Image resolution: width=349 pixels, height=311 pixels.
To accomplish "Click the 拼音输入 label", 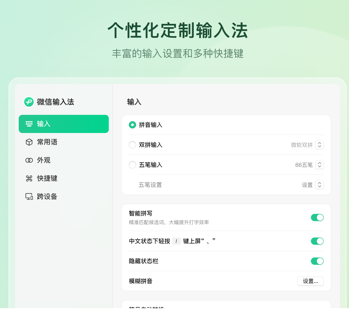I will tap(150, 125).
